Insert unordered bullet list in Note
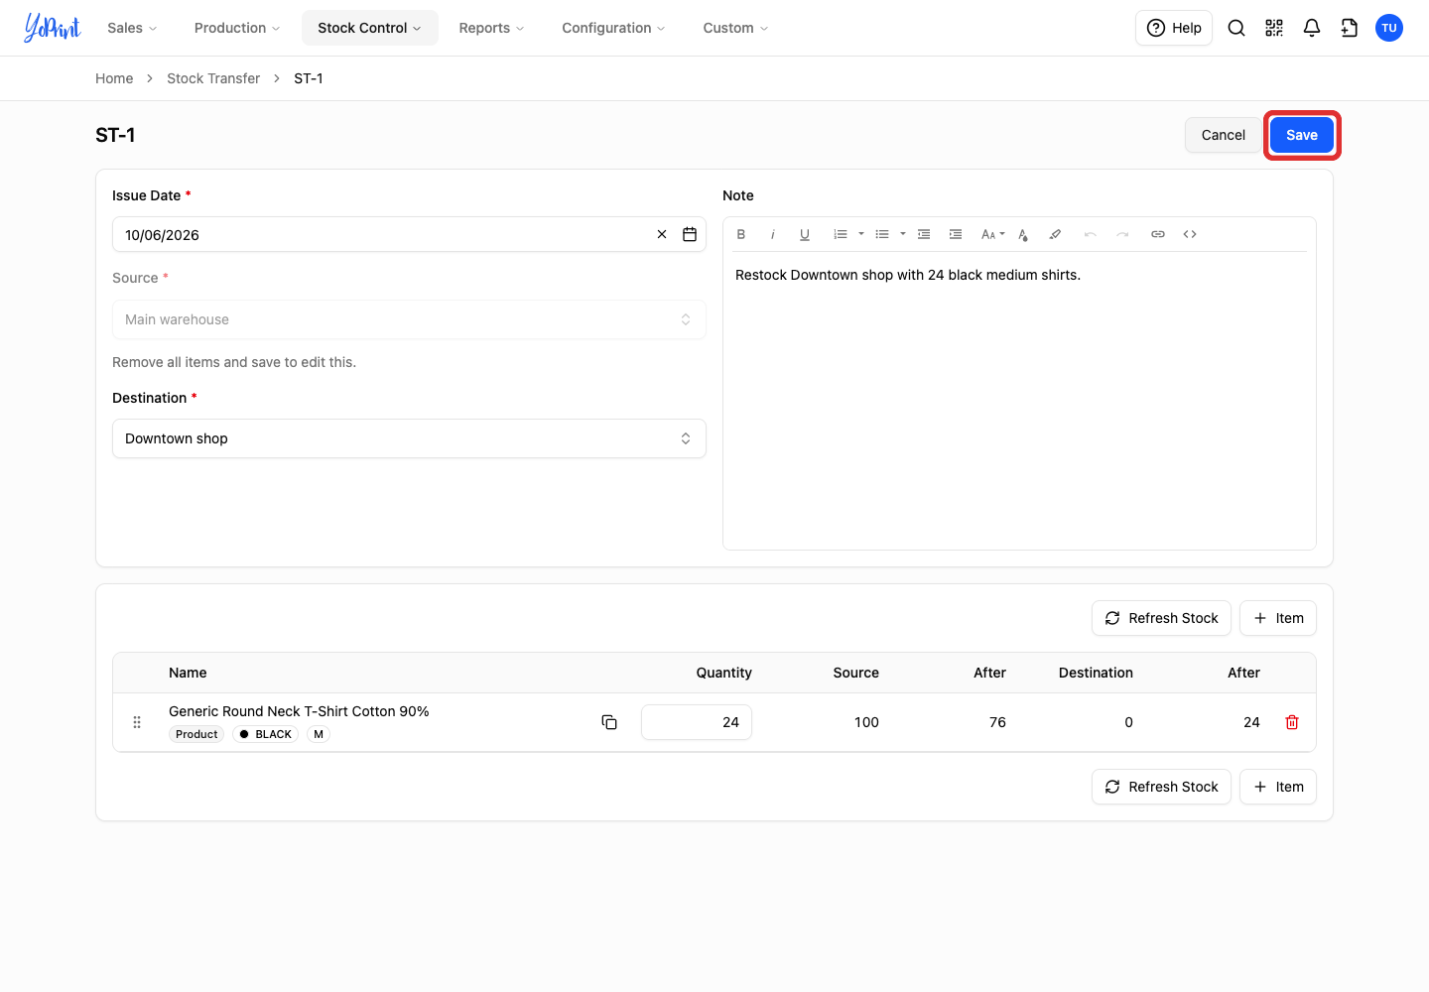The height and width of the screenshot is (992, 1429). [x=882, y=234]
